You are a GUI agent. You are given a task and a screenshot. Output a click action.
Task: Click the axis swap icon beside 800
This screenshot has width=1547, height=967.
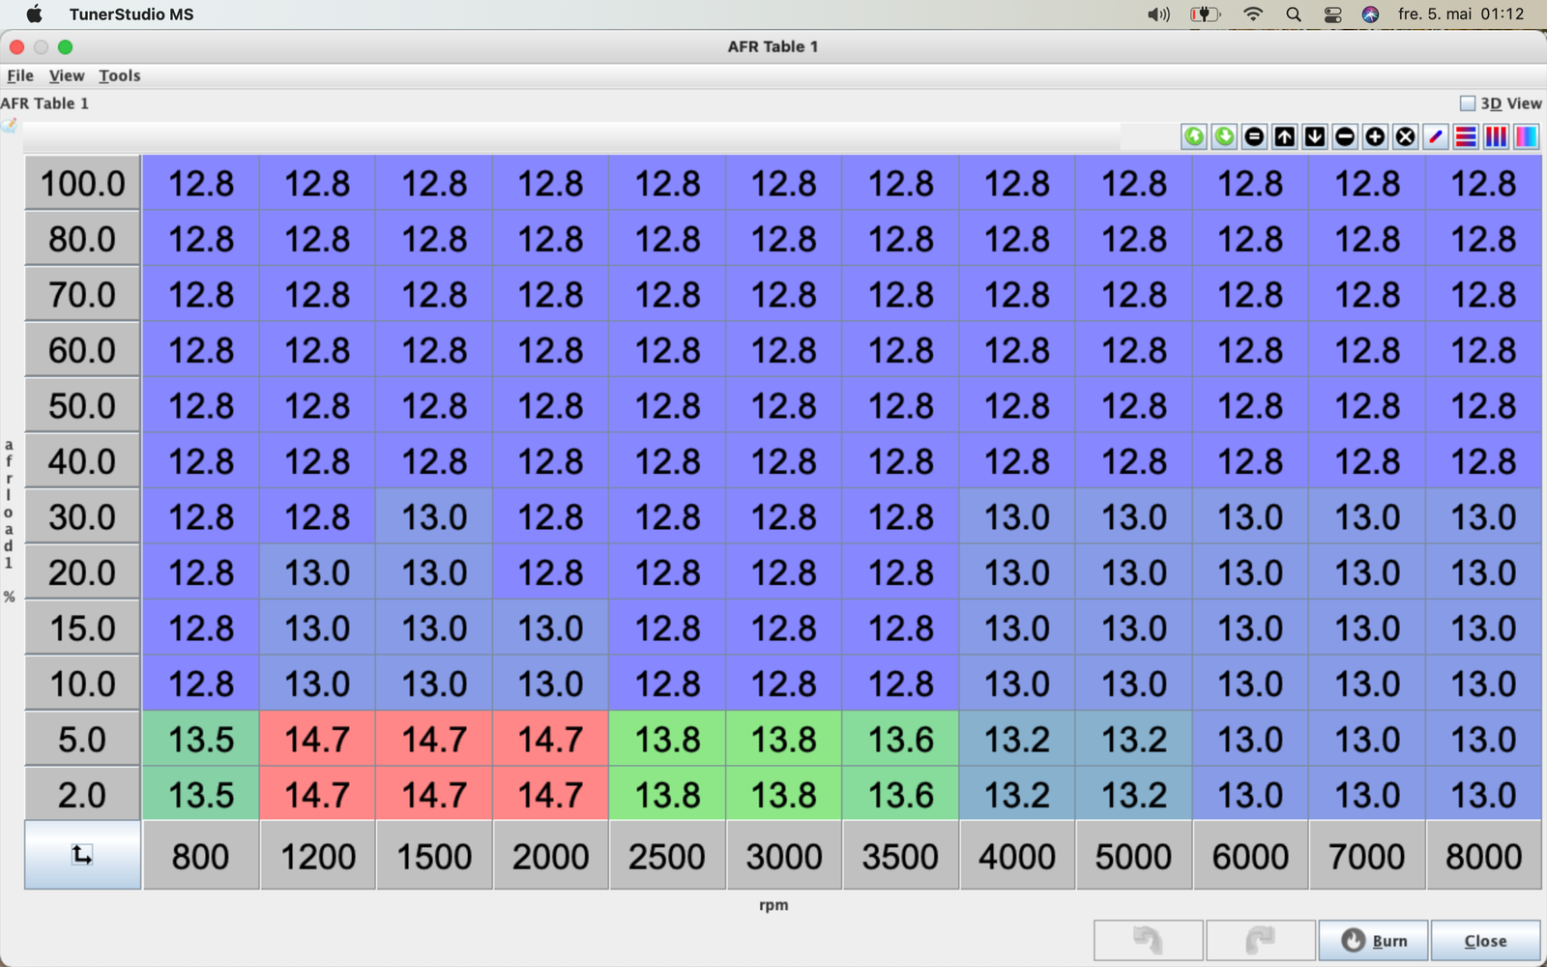pyautogui.click(x=82, y=855)
